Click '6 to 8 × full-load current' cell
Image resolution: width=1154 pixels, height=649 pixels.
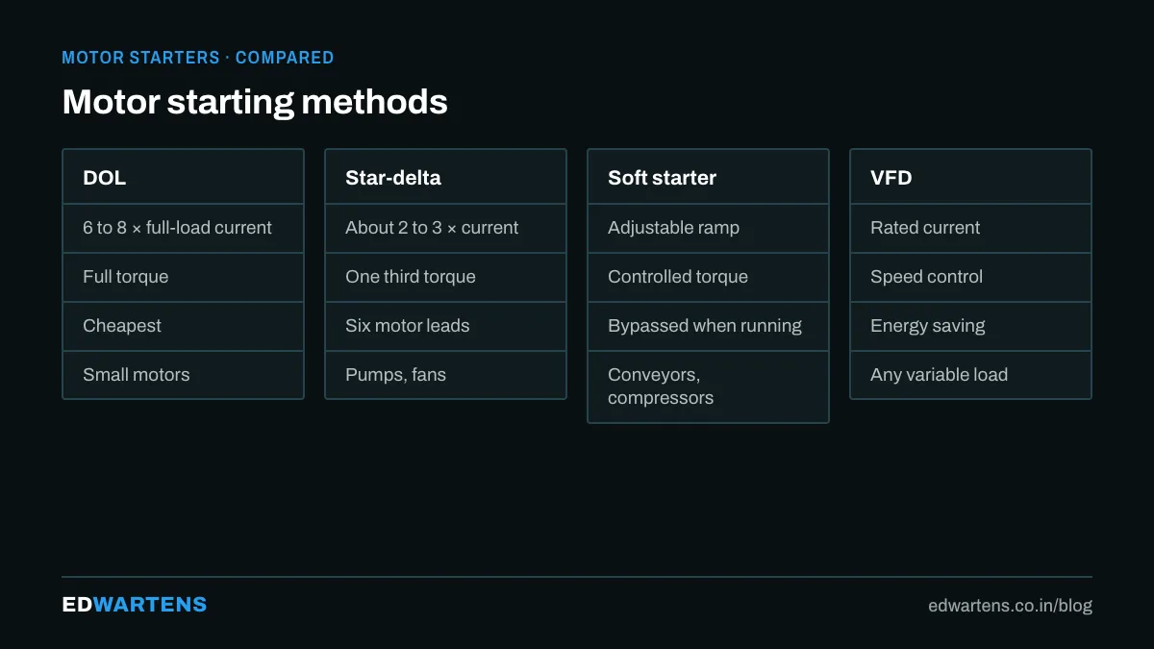[x=183, y=229]
